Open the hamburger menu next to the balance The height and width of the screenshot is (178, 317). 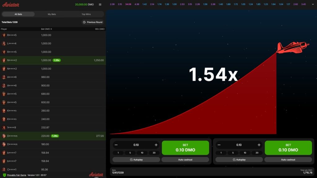point(100,4)
